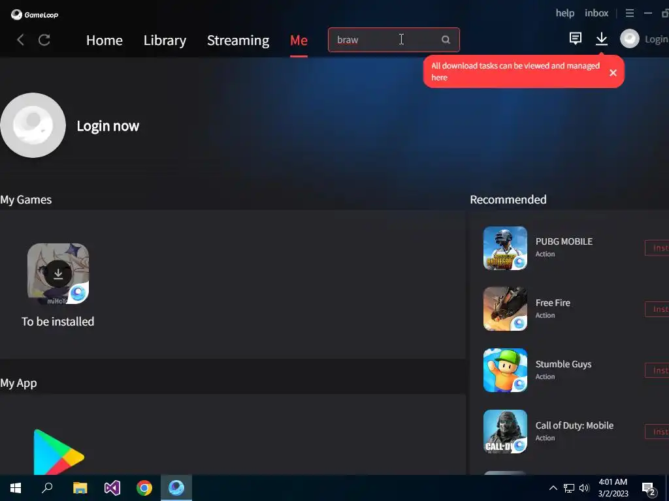
Task: Dismiss the download tasks tooltip
Action: tap(613, 73)
